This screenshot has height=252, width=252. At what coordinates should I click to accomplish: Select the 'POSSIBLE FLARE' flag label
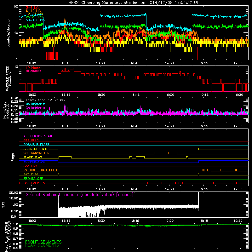pos(36,145)
